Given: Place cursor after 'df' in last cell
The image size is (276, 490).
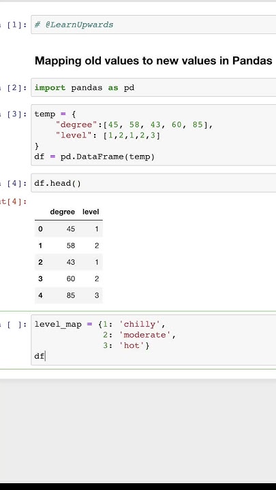Looking at the screenshot, I should [x=46, y=356].
